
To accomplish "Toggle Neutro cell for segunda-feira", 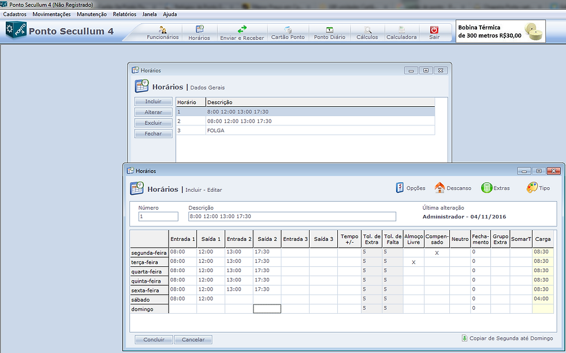I will click(x=460, y=252).
